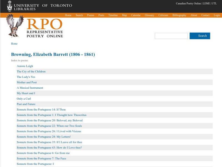Open Sonnet 26: I Lived with Visions

coord(49,131)
